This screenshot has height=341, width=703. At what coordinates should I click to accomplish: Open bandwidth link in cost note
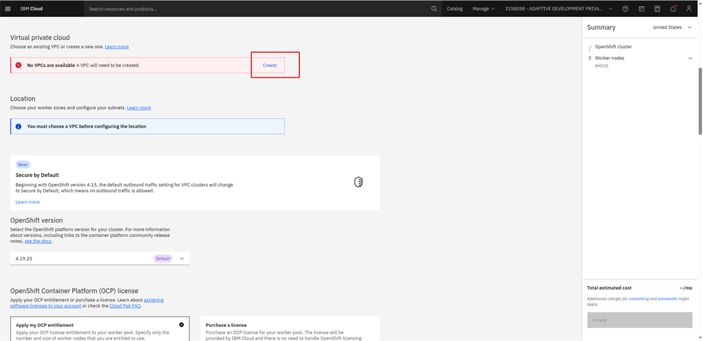pos(667,299)
